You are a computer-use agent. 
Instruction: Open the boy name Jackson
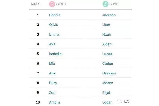coord(109,15)
